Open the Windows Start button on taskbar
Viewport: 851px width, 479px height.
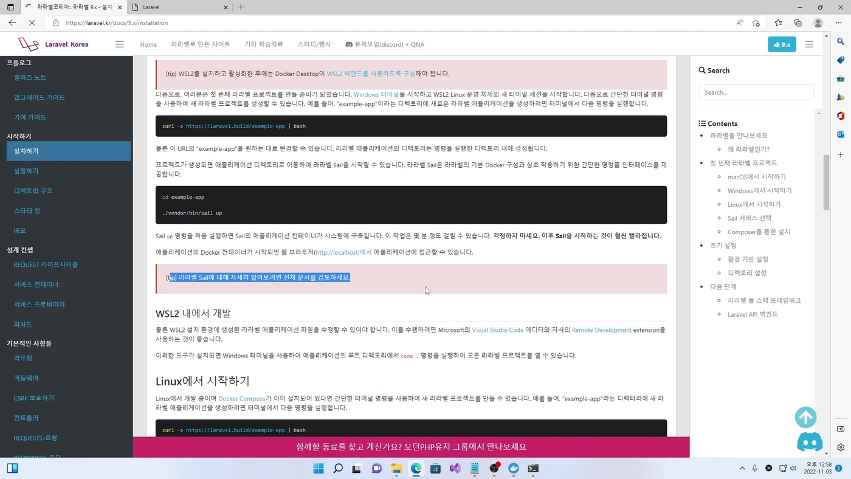318,468
